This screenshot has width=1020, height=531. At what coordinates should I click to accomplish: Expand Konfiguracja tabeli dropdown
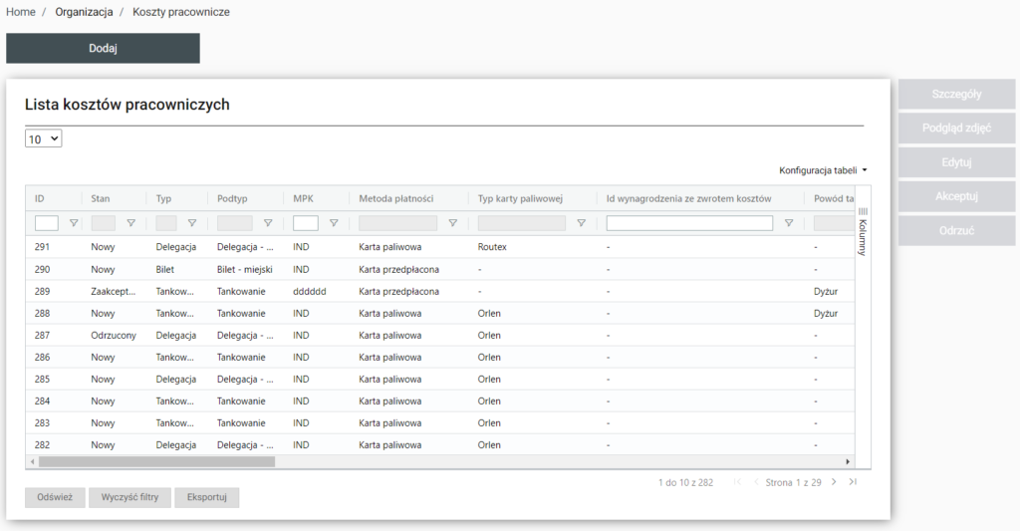point(823,170)
